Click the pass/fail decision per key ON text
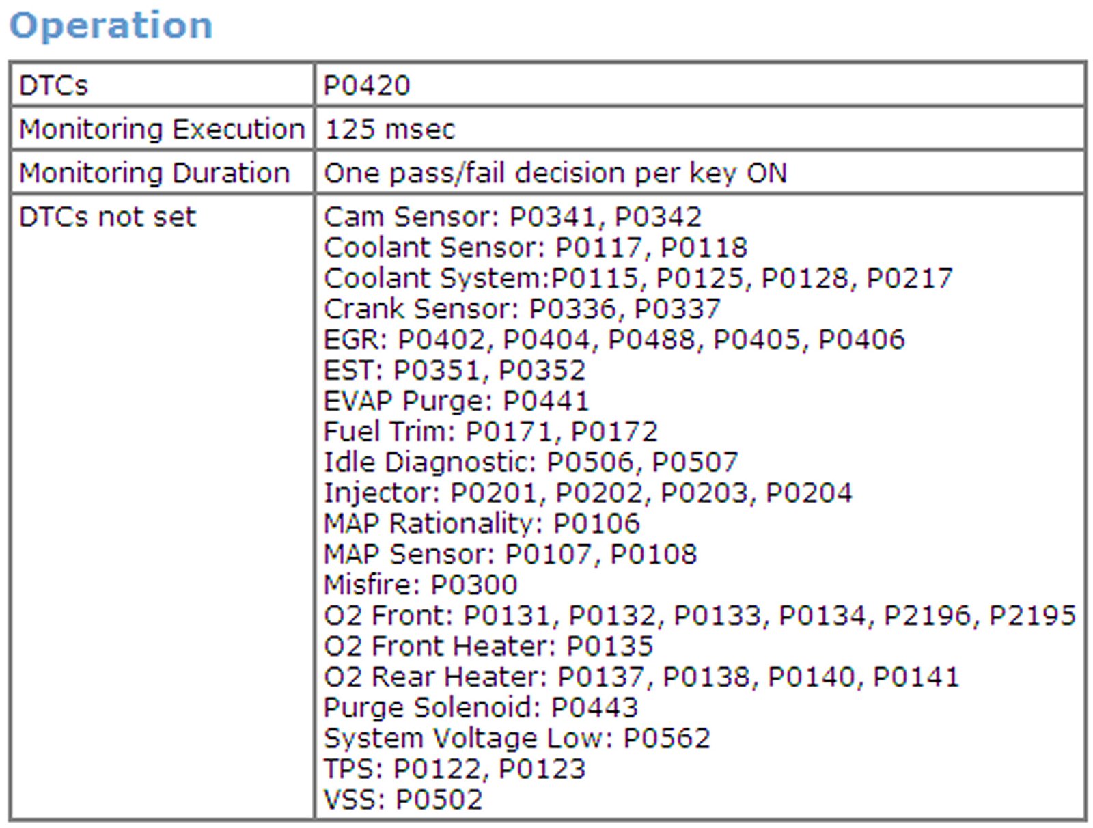This screenshot has height=828, width=1093. [x=555, y=173]
